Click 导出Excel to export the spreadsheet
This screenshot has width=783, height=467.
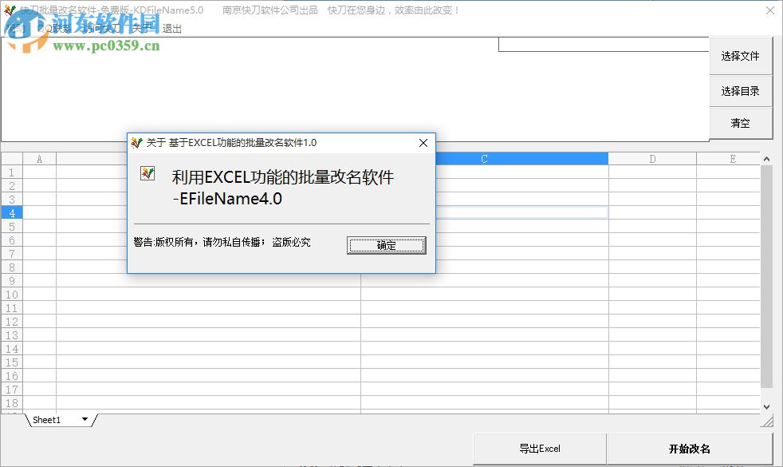(539, 448)
